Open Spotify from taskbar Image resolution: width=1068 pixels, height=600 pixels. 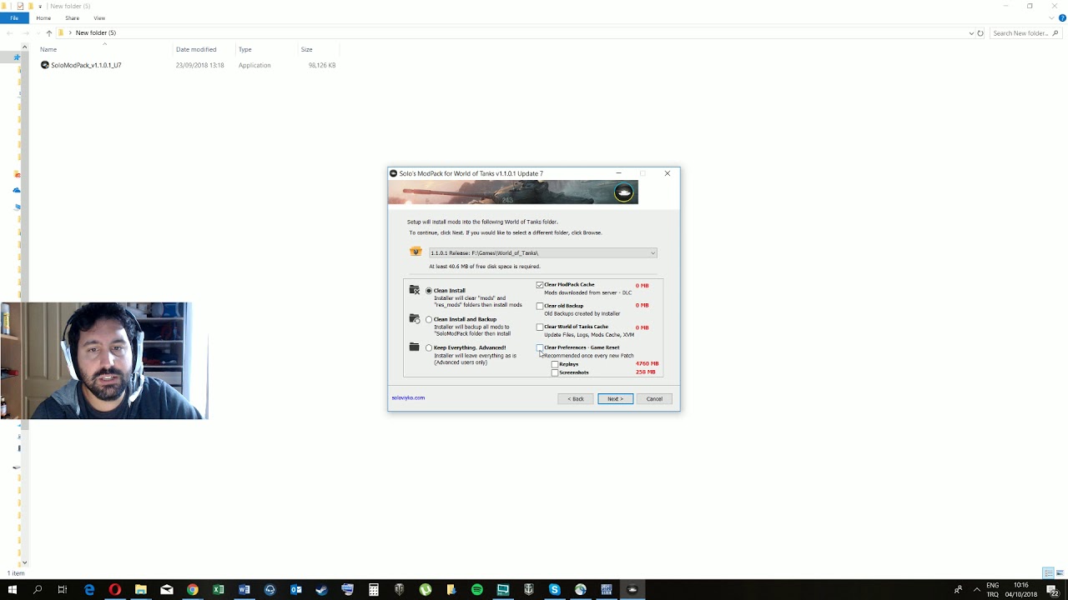pyautogui.click(x=477, y=590)
